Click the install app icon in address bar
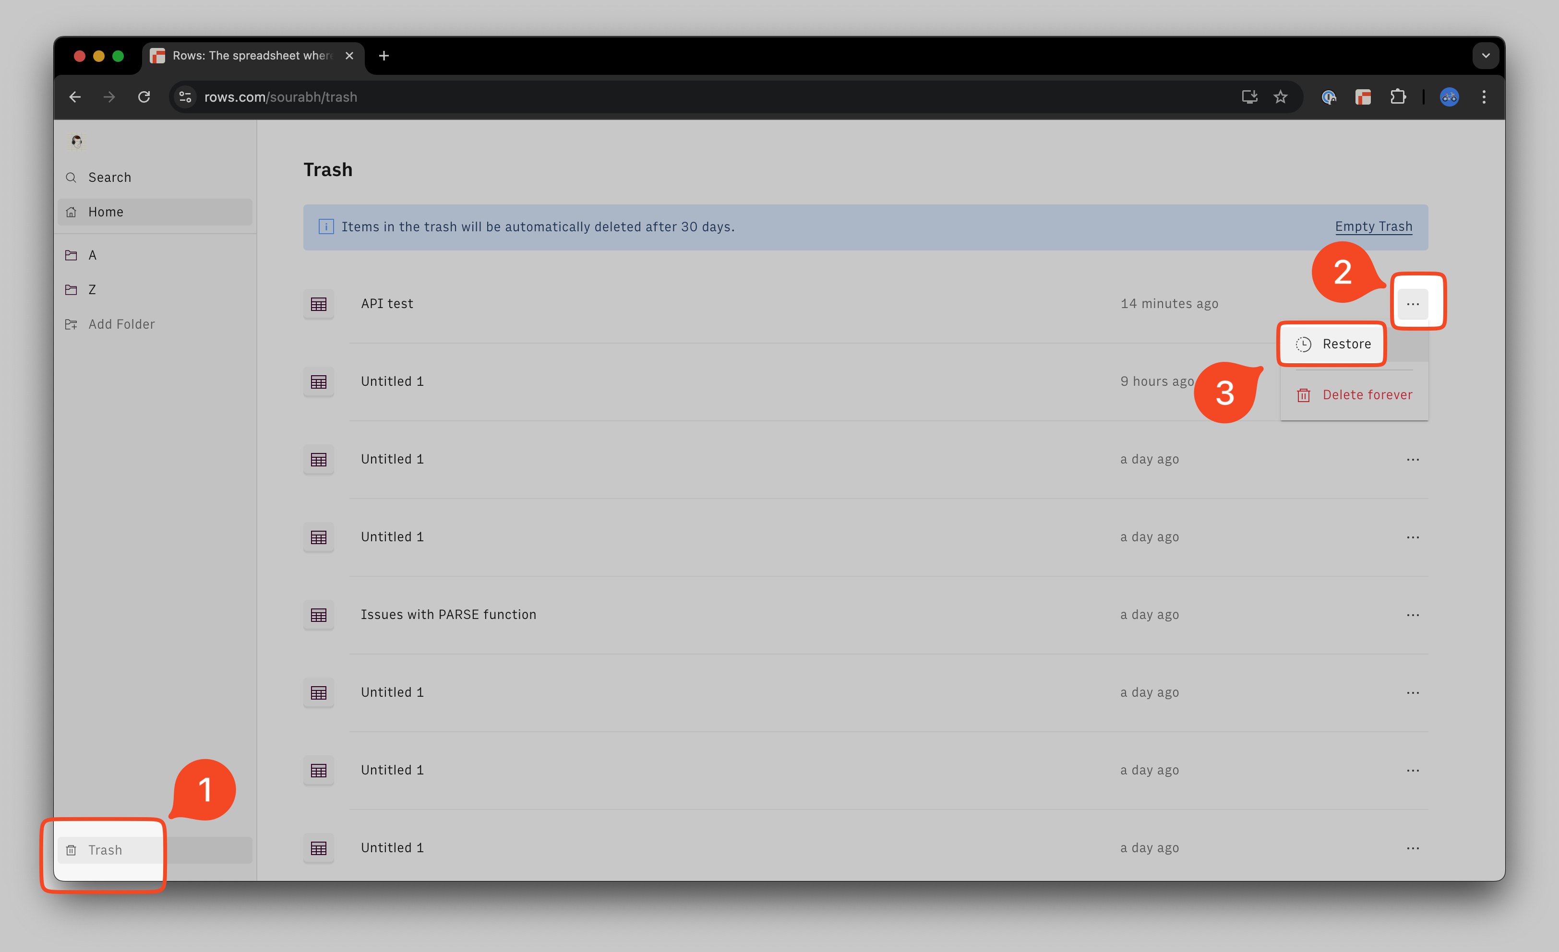 pyautogui.click(x=1249, y=97)
